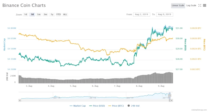Viewport: 212px width, 112px height.
Task: Toggle fullscreen chart view icon
Action: pos(200,5)
